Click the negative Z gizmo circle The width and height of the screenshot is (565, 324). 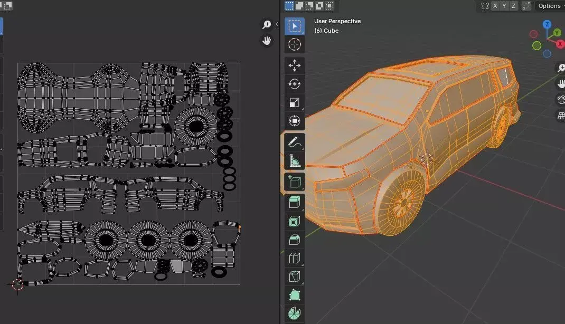coord(547,54)
